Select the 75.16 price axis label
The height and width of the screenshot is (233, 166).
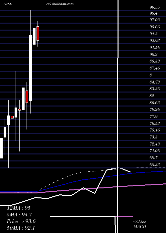point(155,130)
